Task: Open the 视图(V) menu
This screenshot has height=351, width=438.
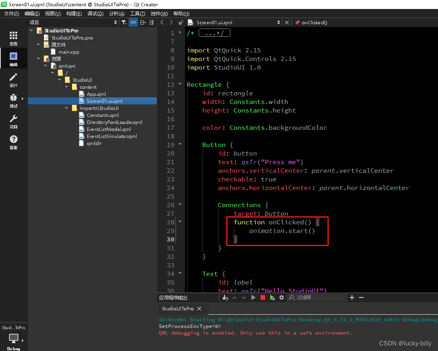Action: pyautogui.click(x=53, y=13)
